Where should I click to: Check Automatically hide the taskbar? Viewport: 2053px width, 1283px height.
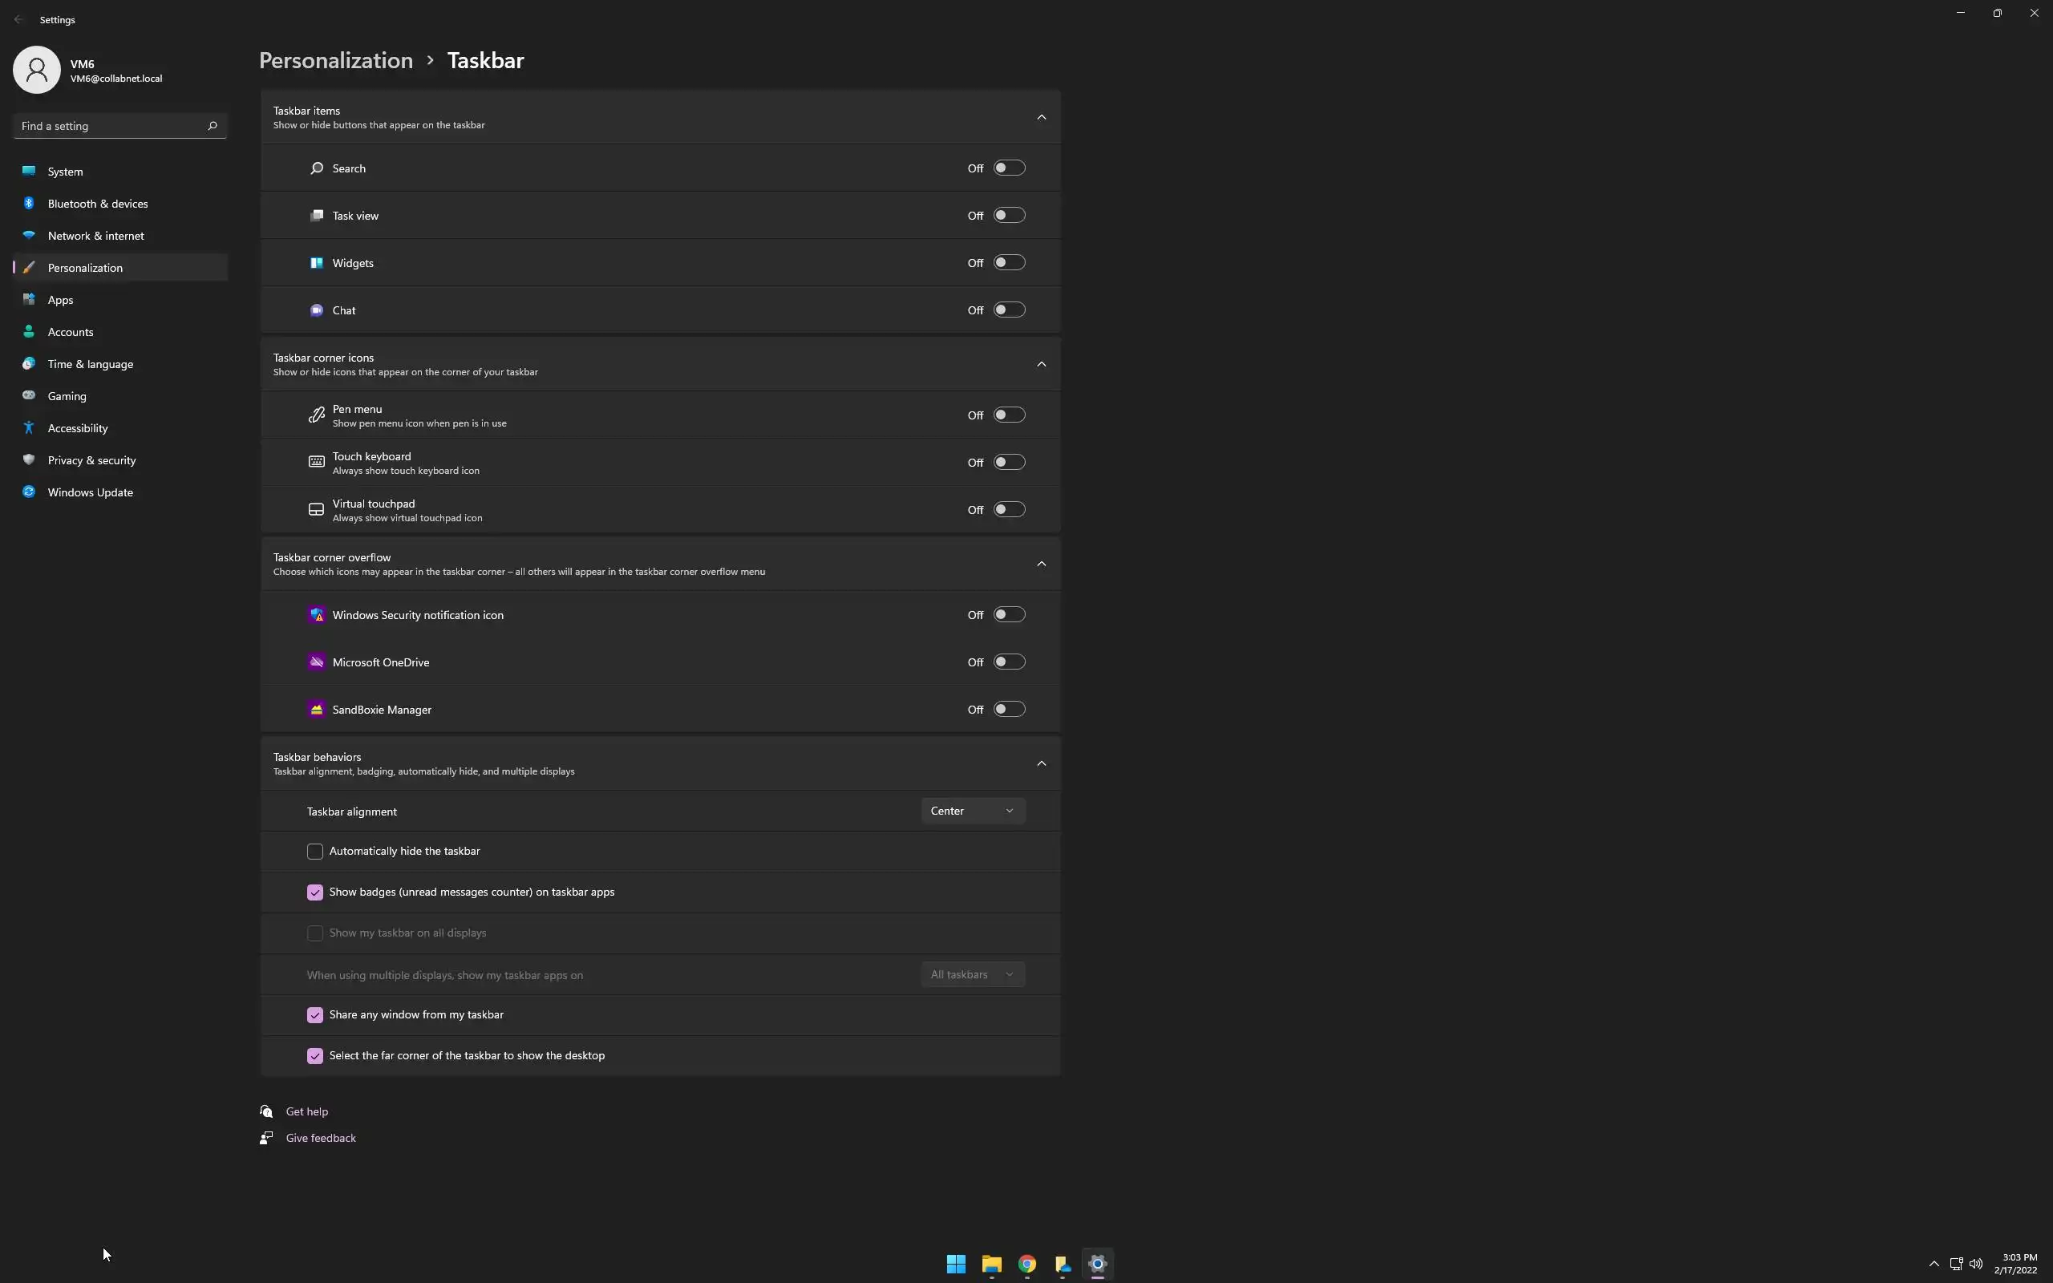[314, 851]
